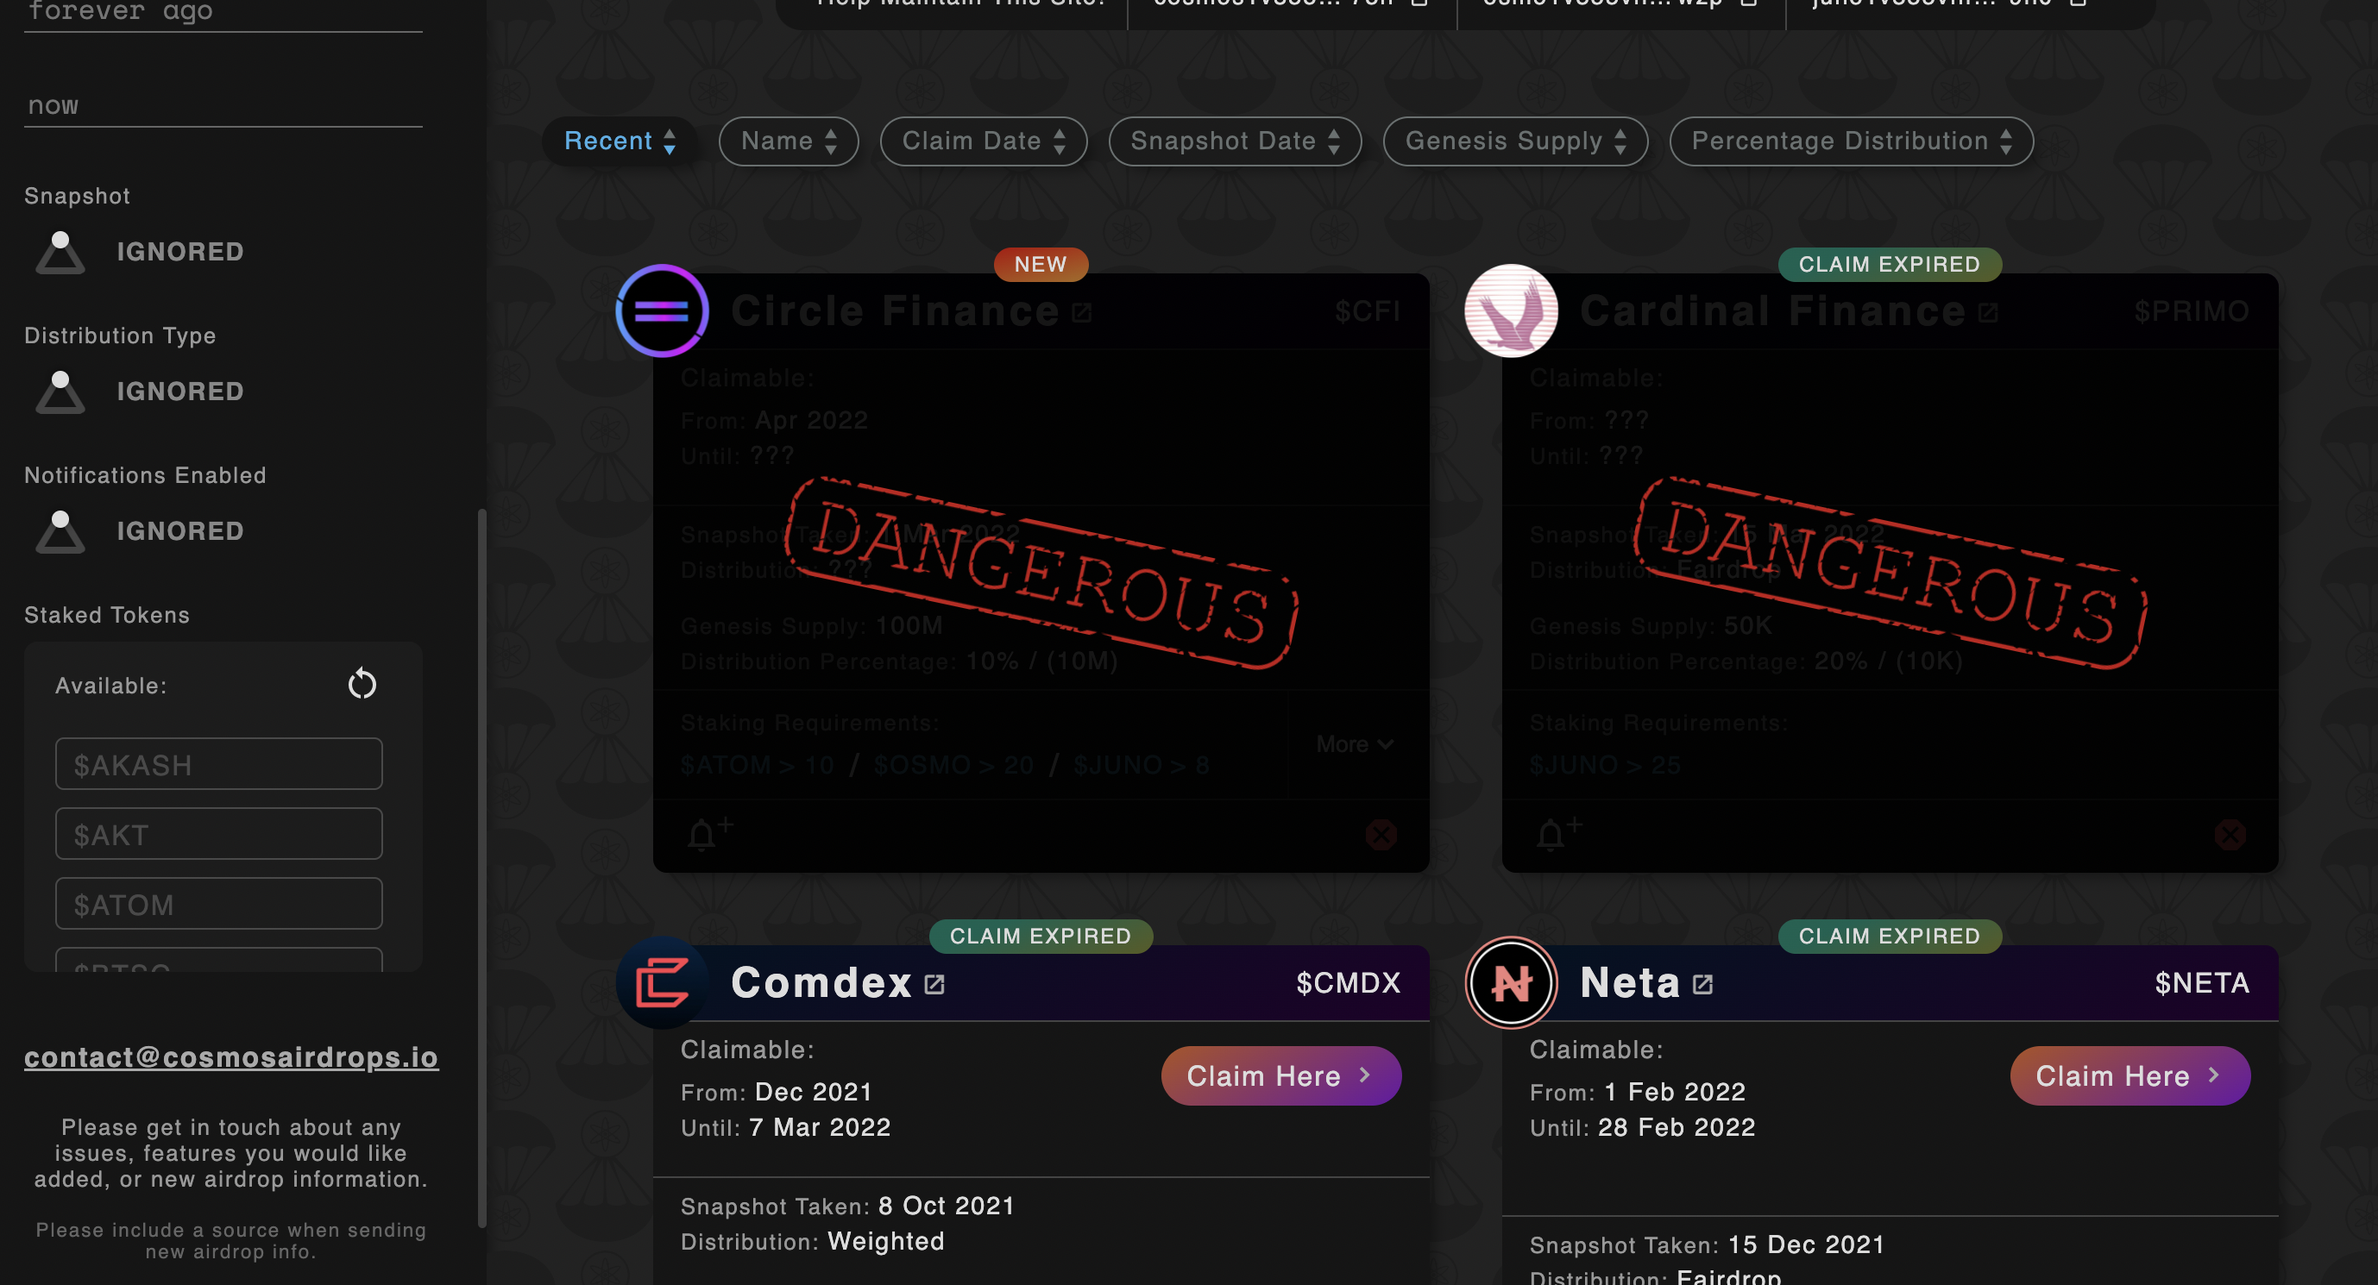
Task: Open Neta external link icon
Action: (1703, 984)
